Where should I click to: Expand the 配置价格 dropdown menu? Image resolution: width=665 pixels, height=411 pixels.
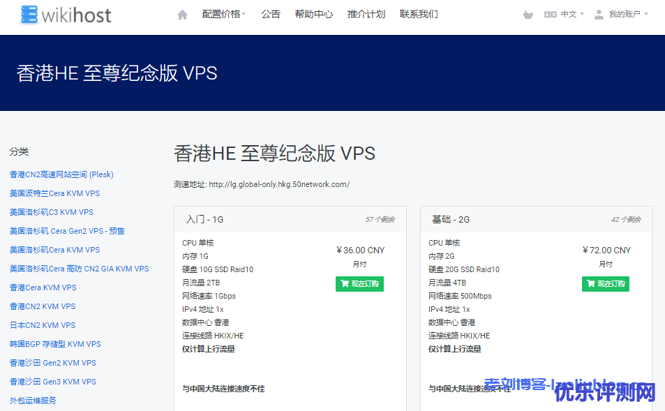pyautogui.click(x=223, y=15)
